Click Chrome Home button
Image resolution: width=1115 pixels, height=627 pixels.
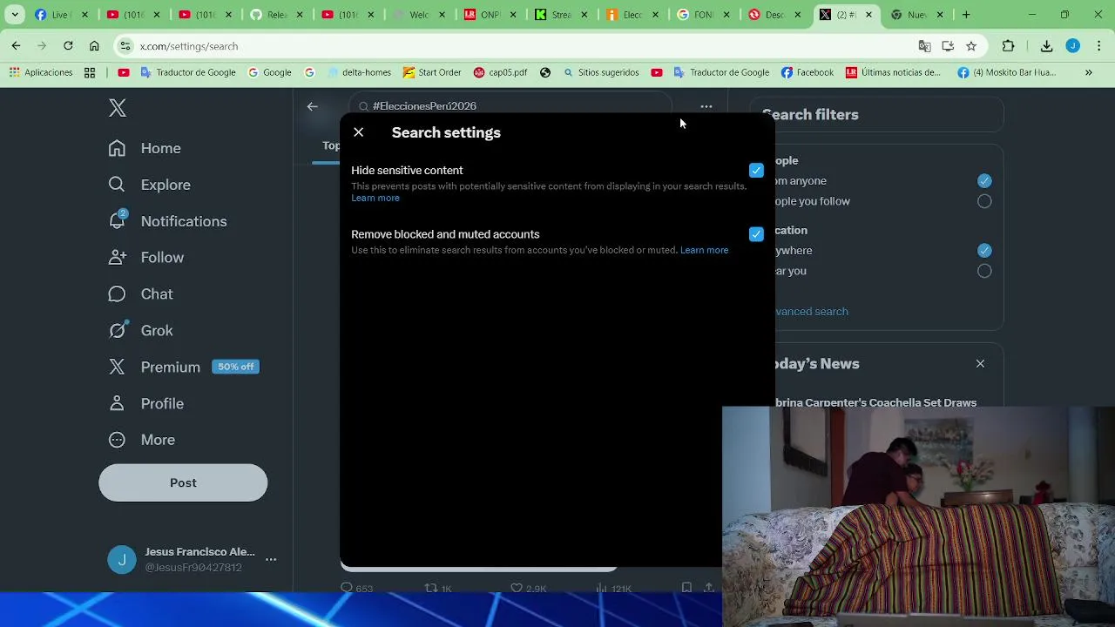point(94,46)
